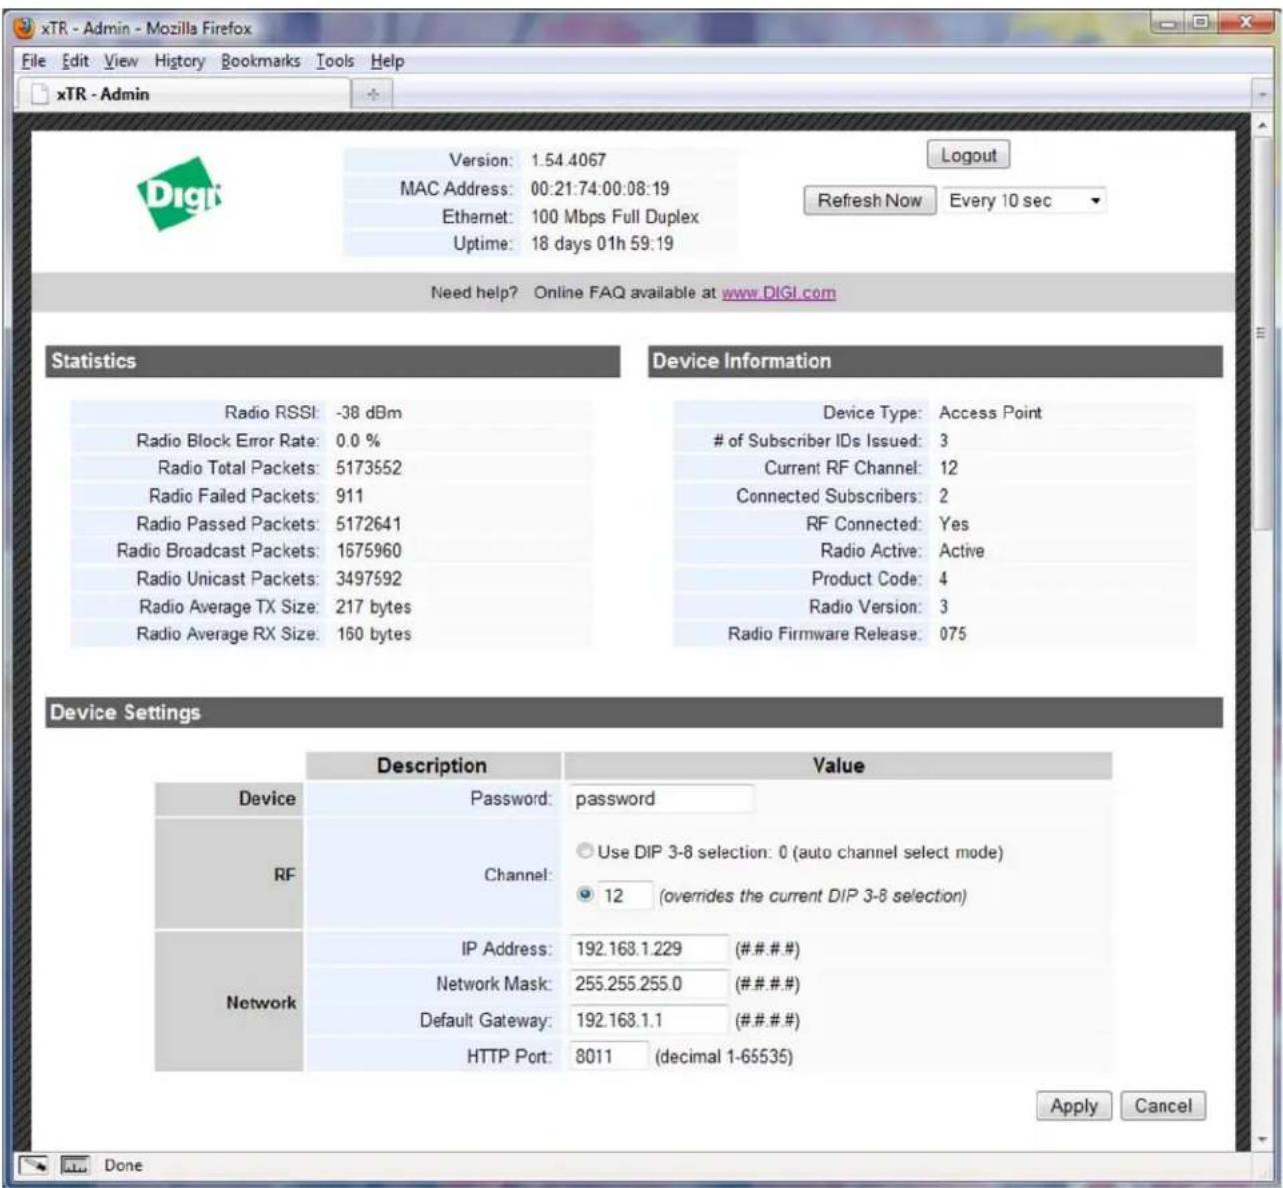The height and width of the screenshot is (1188, 1283).
Task: Click the scrollbar down arrow
Action: tap(1261, 1139)
